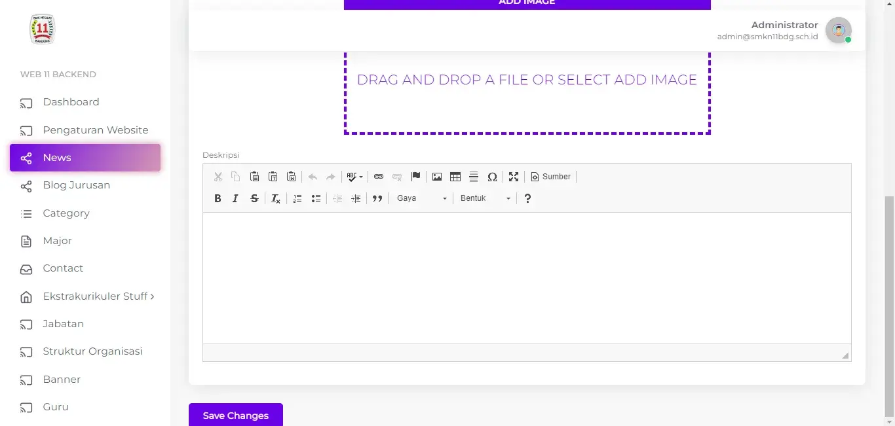
Task: Click the SMKN 11 logo
Action: (x=43, y=29)
